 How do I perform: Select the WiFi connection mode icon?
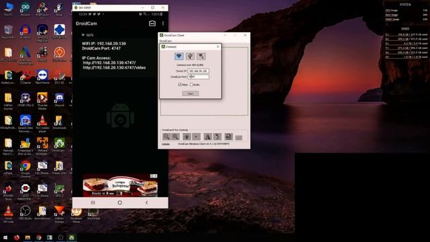pyautogui.click(x=179, y=56)
